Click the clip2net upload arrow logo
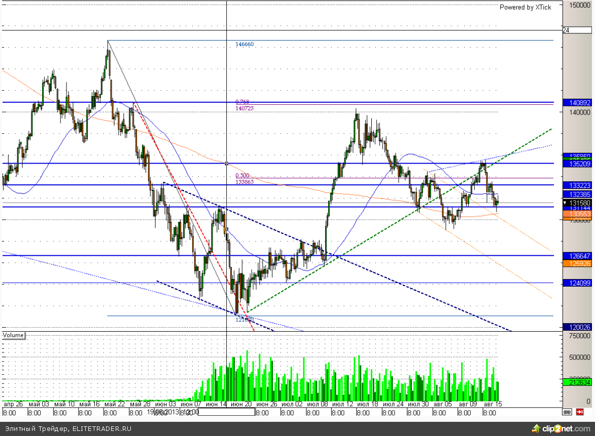This screenshot has height=436, width=595. (535, 429)
